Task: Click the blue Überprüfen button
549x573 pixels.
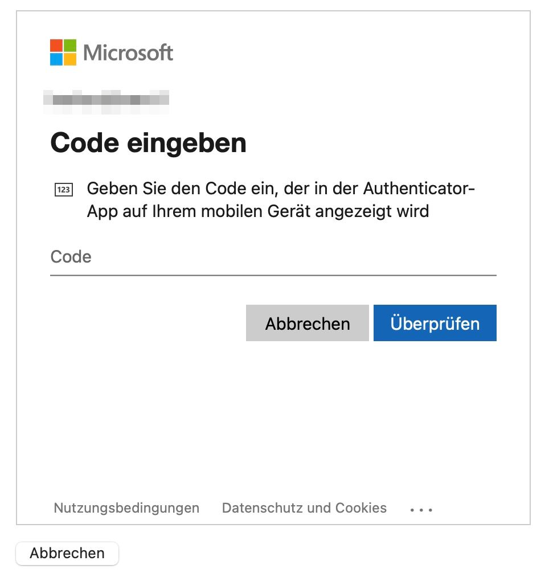Action: [x=435, y=323]
